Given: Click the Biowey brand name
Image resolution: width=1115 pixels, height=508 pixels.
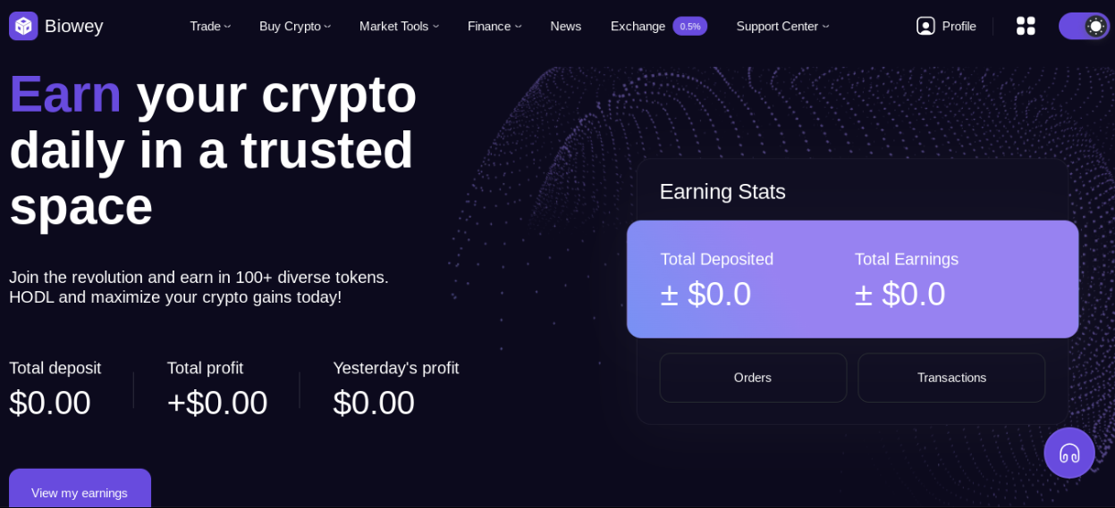Looking at the screenshot, I should click(73, 26).
